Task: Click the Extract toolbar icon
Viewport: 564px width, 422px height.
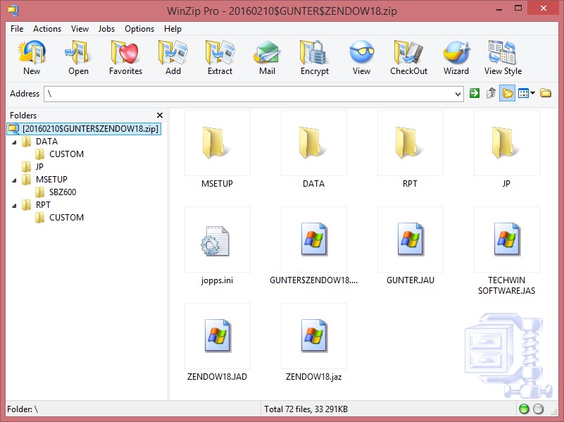Action: [x=220, y=58]
